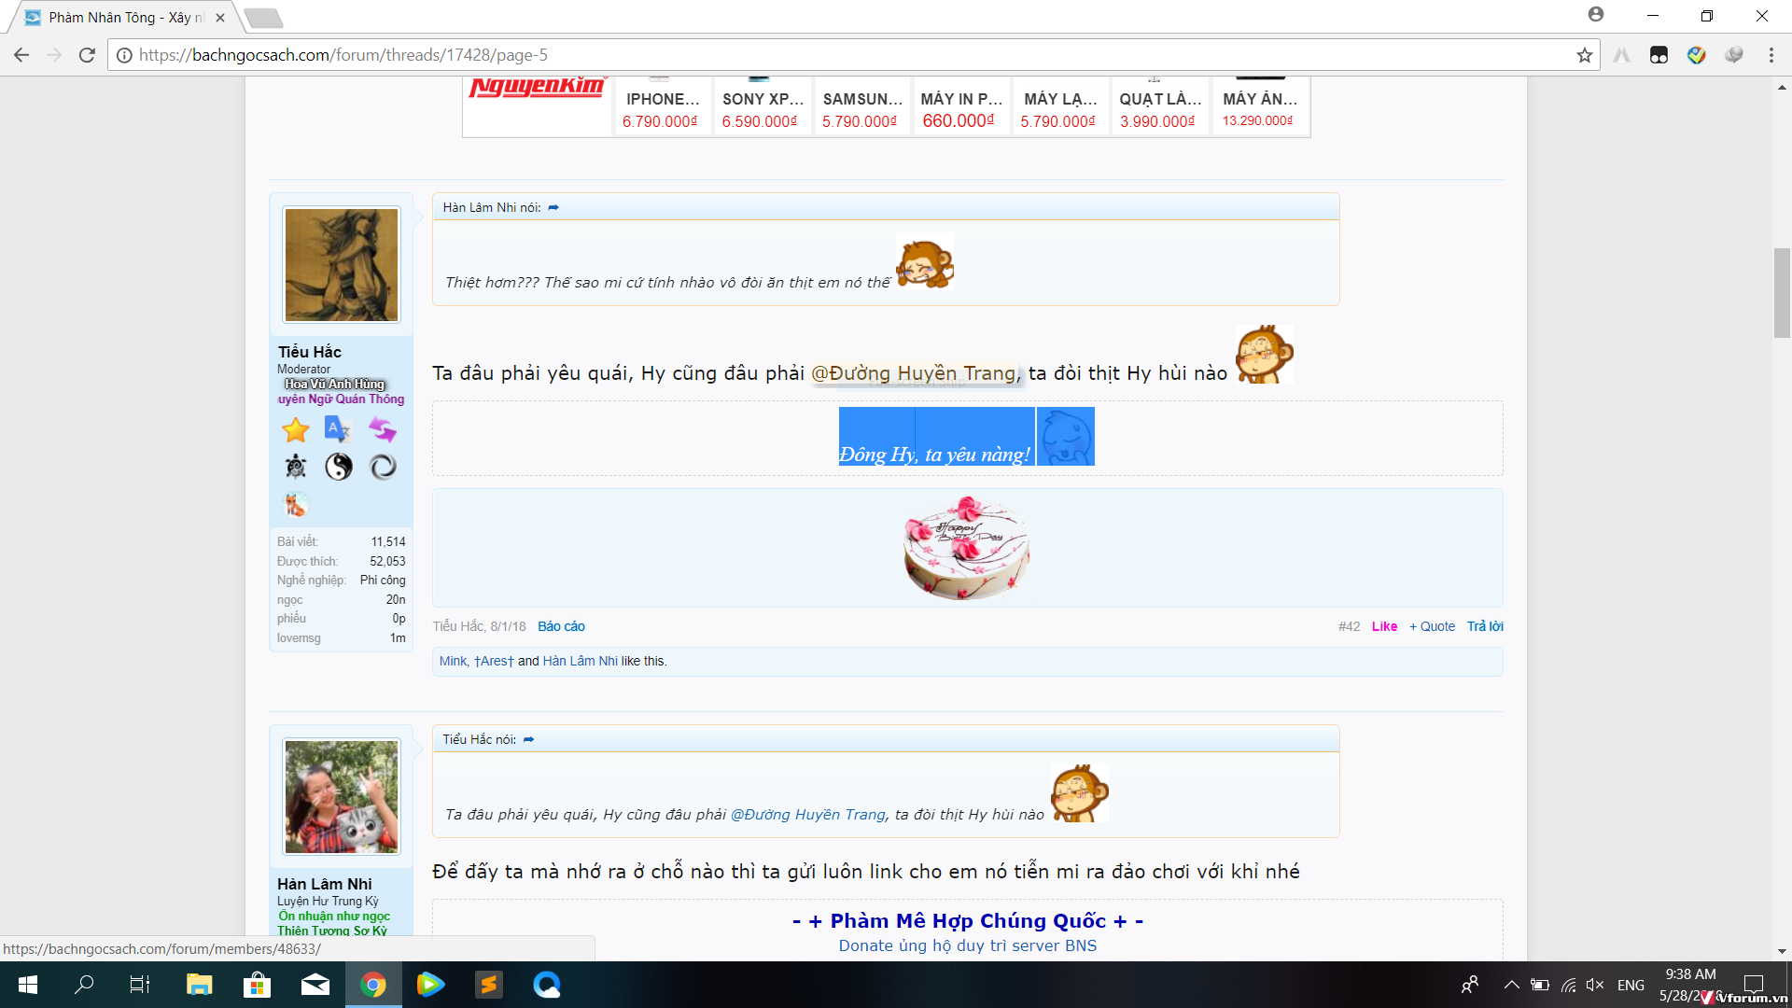Screen dimensions: 1792x1008
Task: Click Trả lời link on post #42
Action: (1484, 626)
